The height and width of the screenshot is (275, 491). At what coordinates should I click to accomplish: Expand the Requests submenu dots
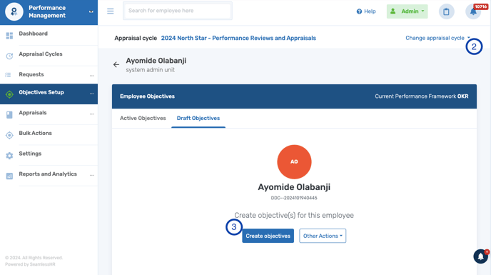pos(92,76)
